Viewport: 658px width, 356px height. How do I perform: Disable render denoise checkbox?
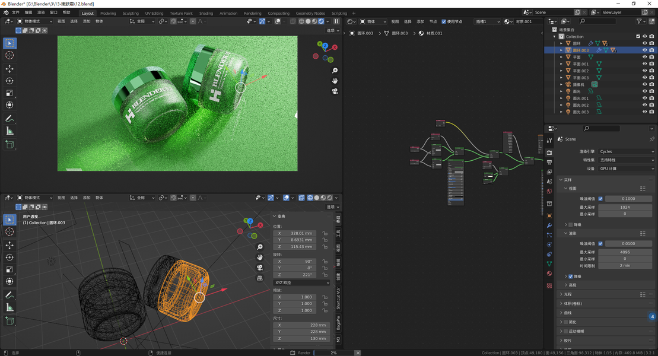click(571, 276)
